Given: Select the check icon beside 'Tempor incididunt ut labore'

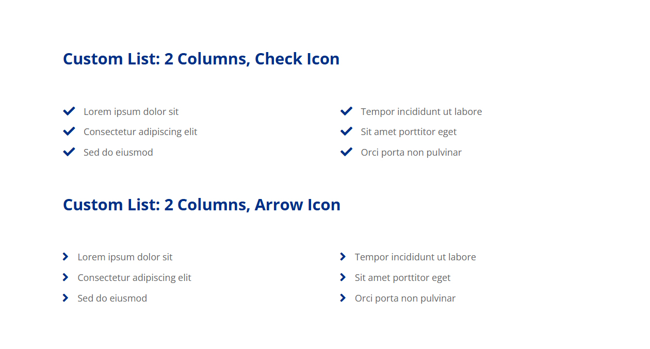Looking at the screenshot, I should (x=346, y=111).
